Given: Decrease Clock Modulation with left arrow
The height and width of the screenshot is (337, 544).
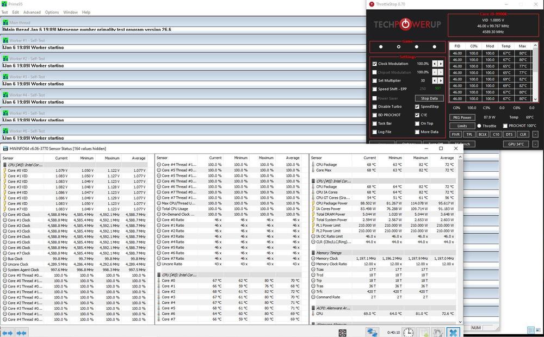Looking at the screenshot, I should [x=434, y=64].
